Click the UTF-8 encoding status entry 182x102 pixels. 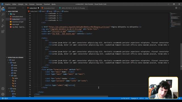[141, 98]
